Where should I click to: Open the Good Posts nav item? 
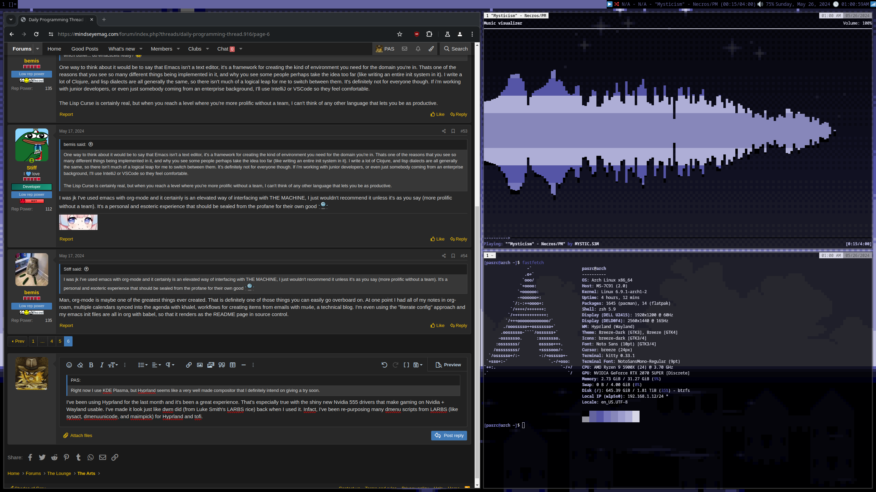pyautogui.click(x=85, y=49)
